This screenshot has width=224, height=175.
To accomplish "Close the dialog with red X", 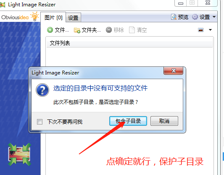I will click(174, 71).
